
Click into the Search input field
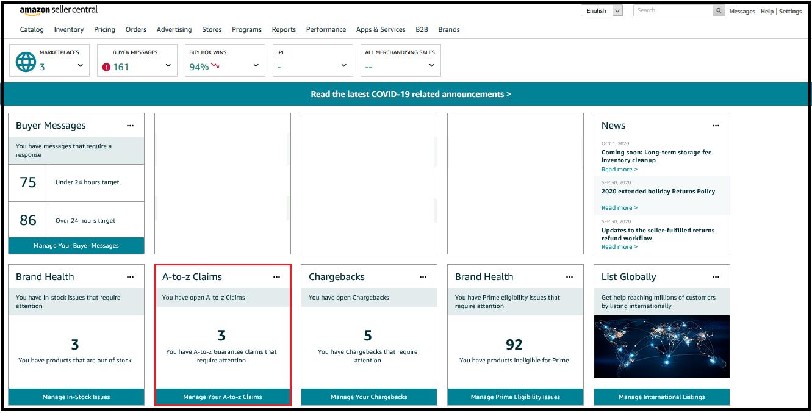pos(673,10)
